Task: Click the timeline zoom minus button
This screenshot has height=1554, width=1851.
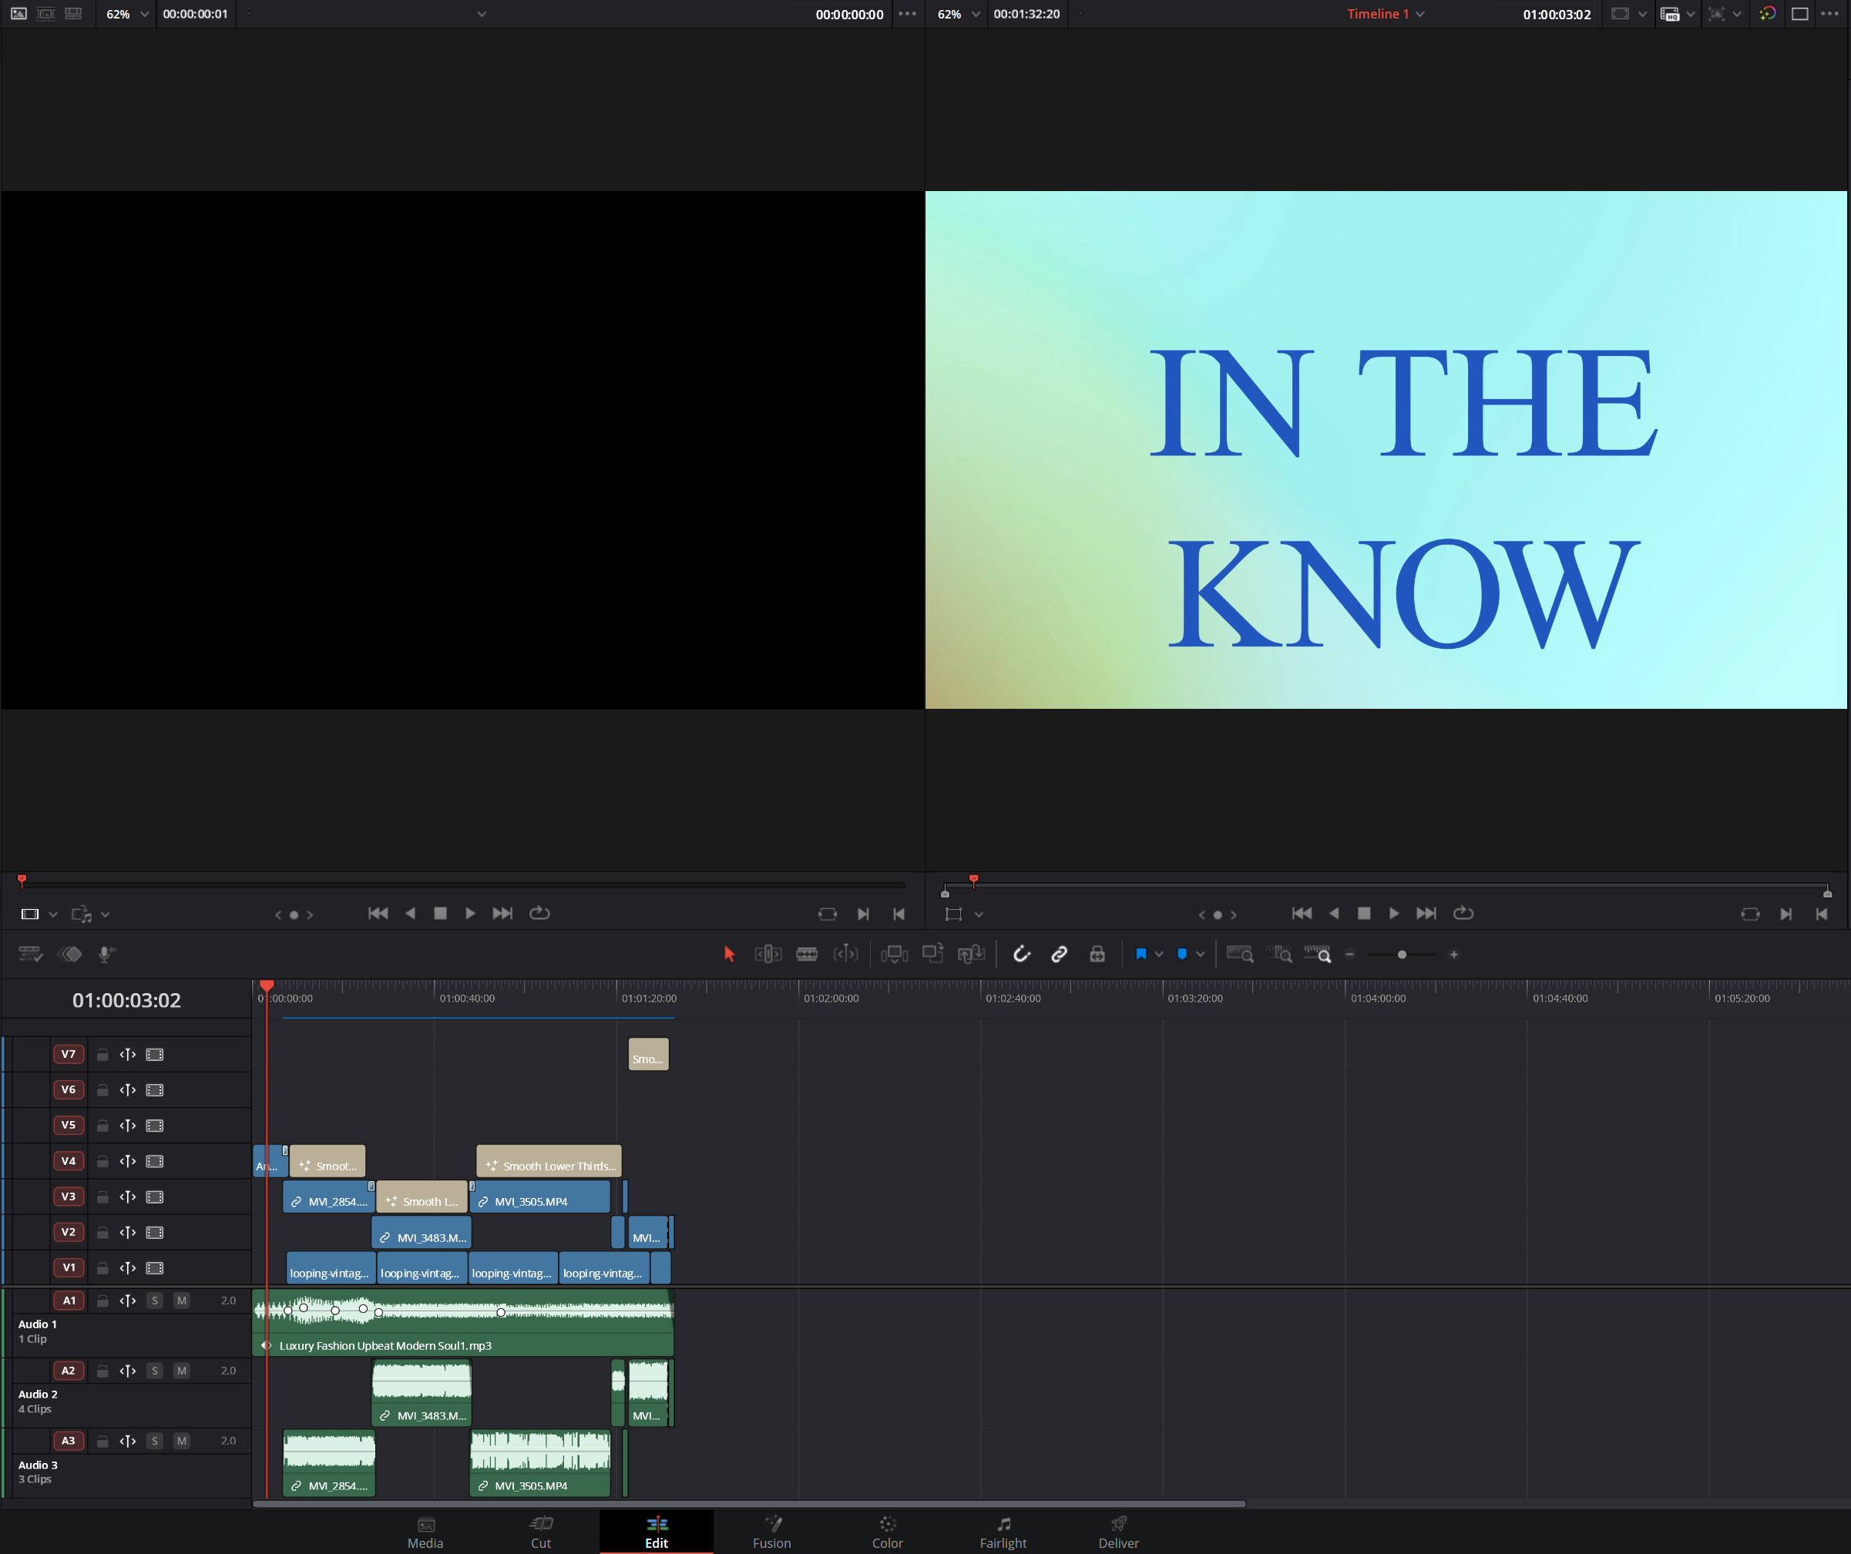Action: coord(1349,955)
